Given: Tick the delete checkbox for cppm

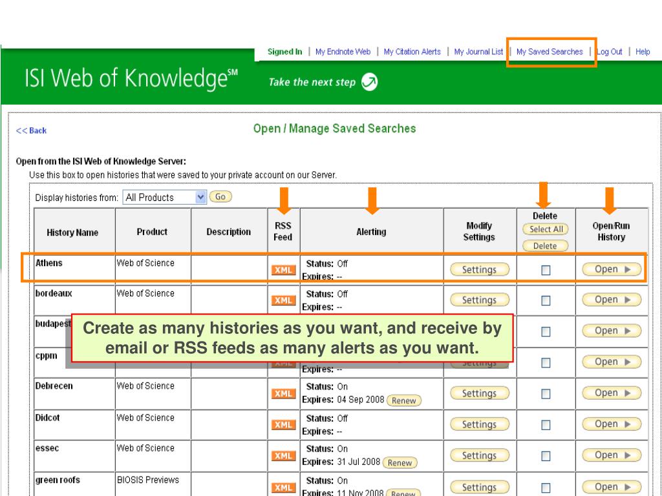Looking at the screenshot, I should point(546,363).
